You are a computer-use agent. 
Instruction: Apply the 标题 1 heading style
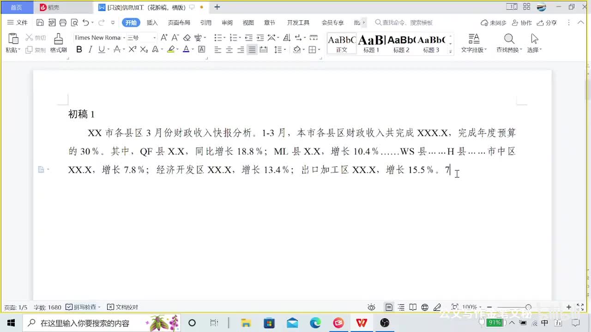click(371, 44)
